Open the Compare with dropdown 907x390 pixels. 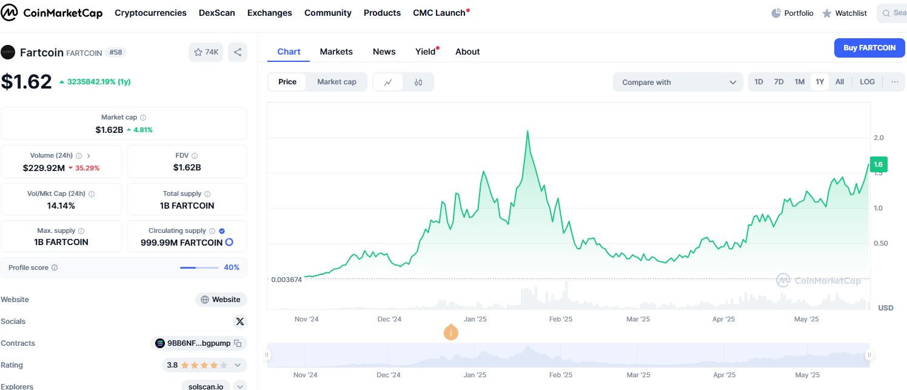[678, 82]
